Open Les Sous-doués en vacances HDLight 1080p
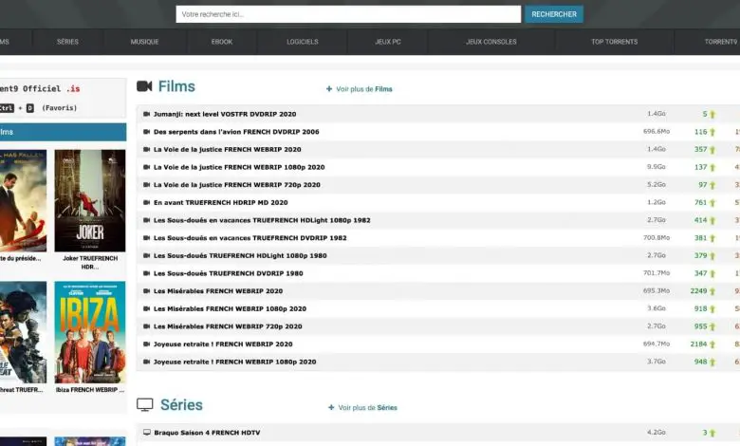This screenshot has height=446, width=740. [262, 220]
